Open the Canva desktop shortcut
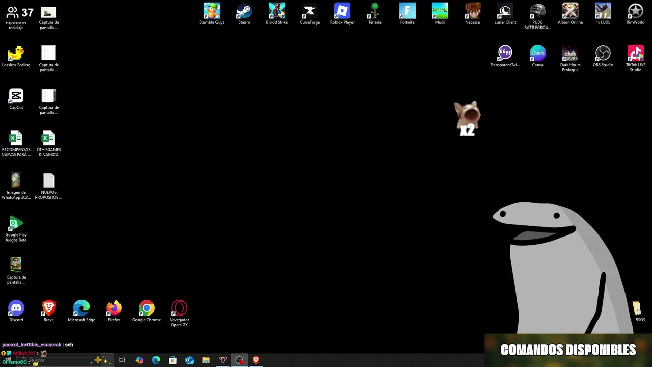 537,56
